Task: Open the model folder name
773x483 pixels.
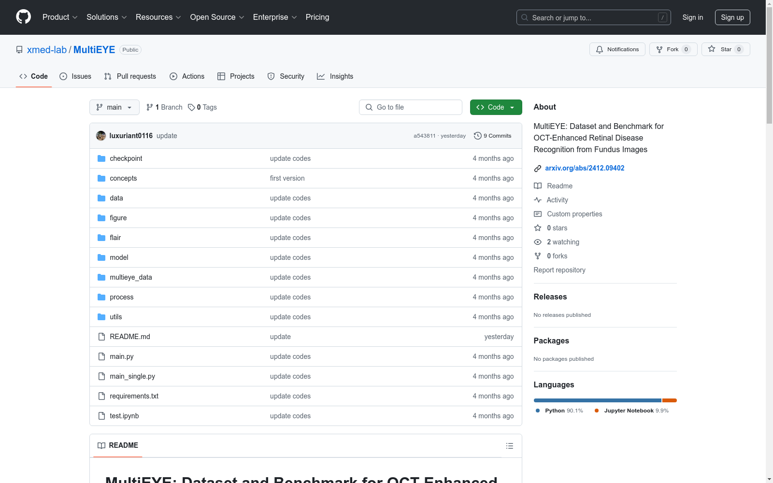Action: tap(119, 257)
